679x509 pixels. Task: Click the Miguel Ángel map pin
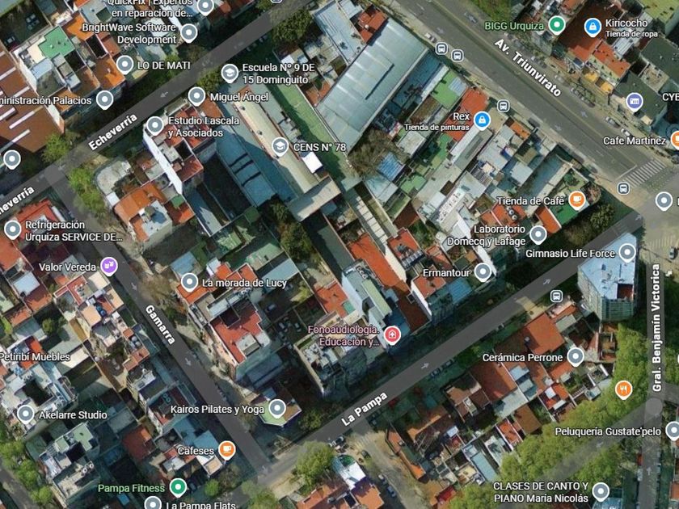(196, 96)
